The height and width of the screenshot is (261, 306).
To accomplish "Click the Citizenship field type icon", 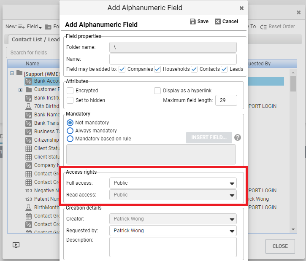I will [29, 140].
